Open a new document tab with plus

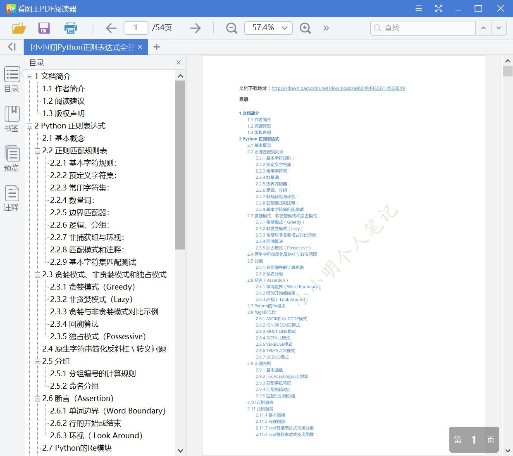[156, 47]
